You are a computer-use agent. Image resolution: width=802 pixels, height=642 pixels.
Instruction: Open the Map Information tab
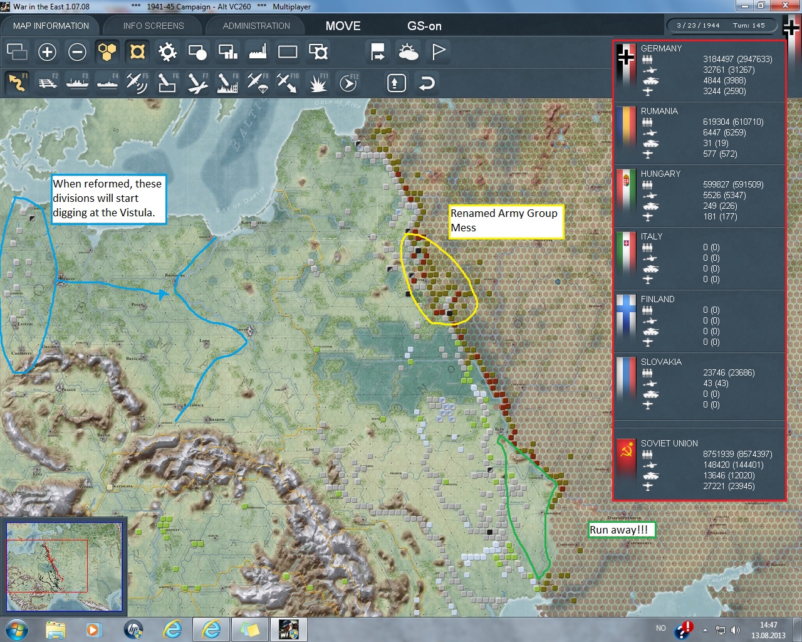click(51, 26)
